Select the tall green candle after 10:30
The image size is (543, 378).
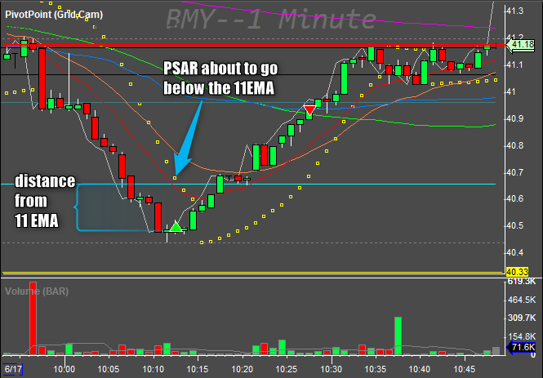[x=345, y=78]
